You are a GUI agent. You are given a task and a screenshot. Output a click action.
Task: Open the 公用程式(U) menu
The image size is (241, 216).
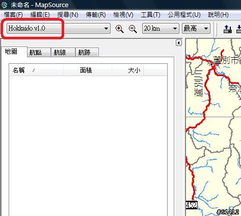tap(184, 15)
